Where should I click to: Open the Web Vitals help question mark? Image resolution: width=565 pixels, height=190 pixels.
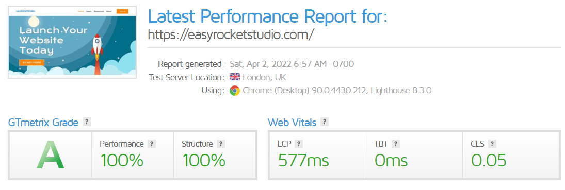tap(325, 122)
